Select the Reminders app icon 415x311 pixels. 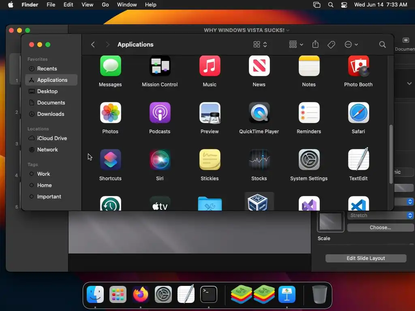pyautogui.click(x=309, y=113)
